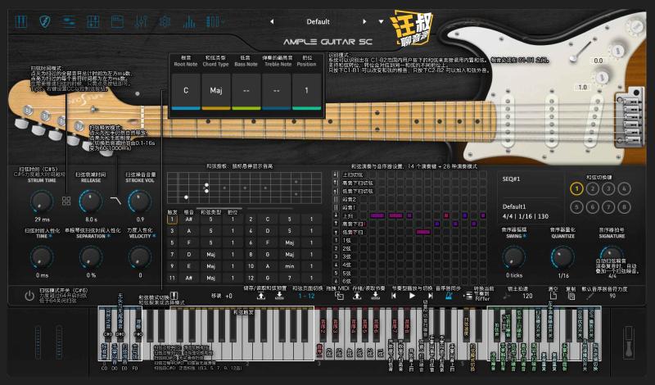Viewport: 655px width, 385px height.
Task: Click the copy sequencer icon
Action: [571, 296]
